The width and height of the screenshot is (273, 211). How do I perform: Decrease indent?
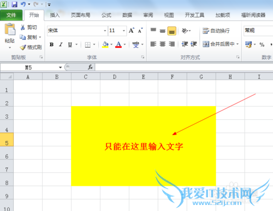(185, 44)
